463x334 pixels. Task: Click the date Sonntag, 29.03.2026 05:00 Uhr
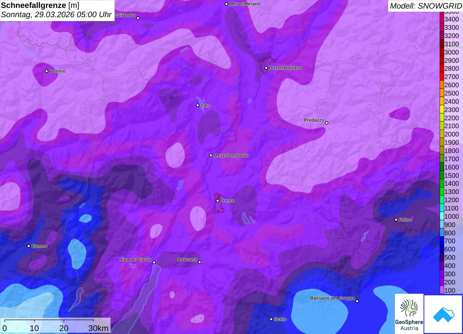(x=56, y=15)
